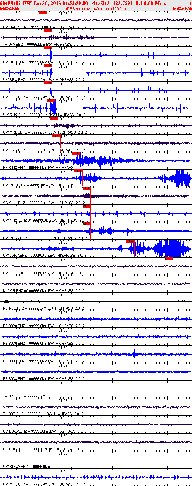This screenshot has height=486, width=192.
Task: Click the 01:53 tick label on UW BABR trace
Action: pos(63,14)
